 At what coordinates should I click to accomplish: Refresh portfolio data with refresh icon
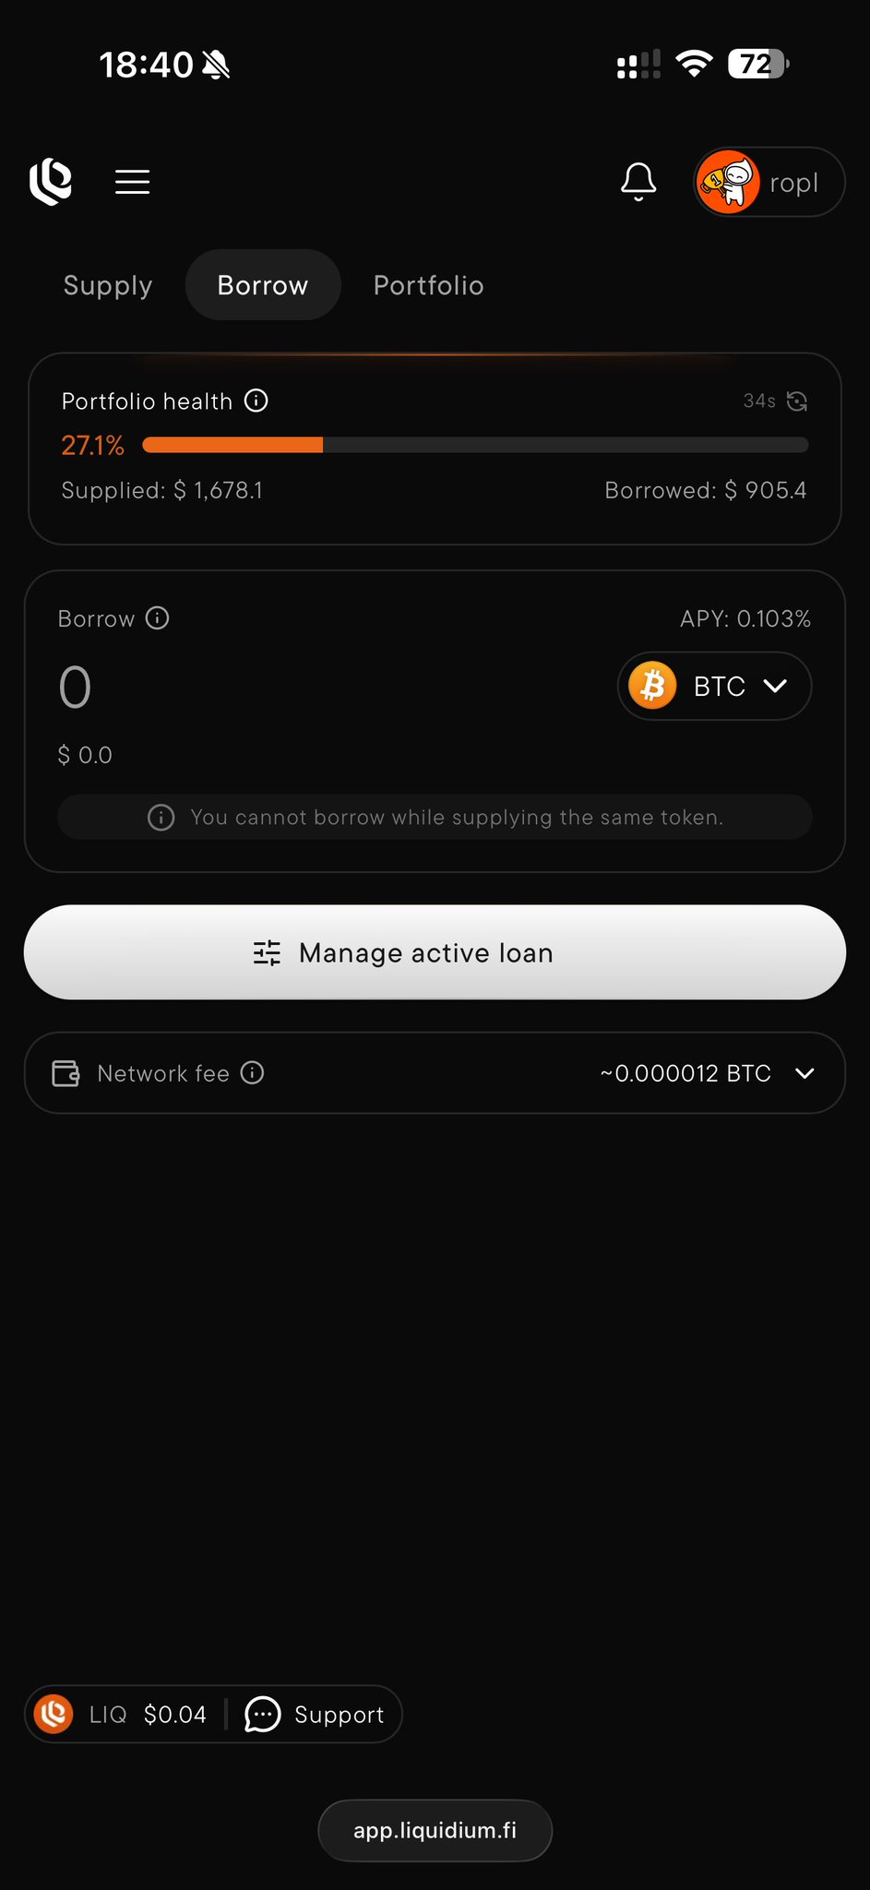tap(797, 401)
